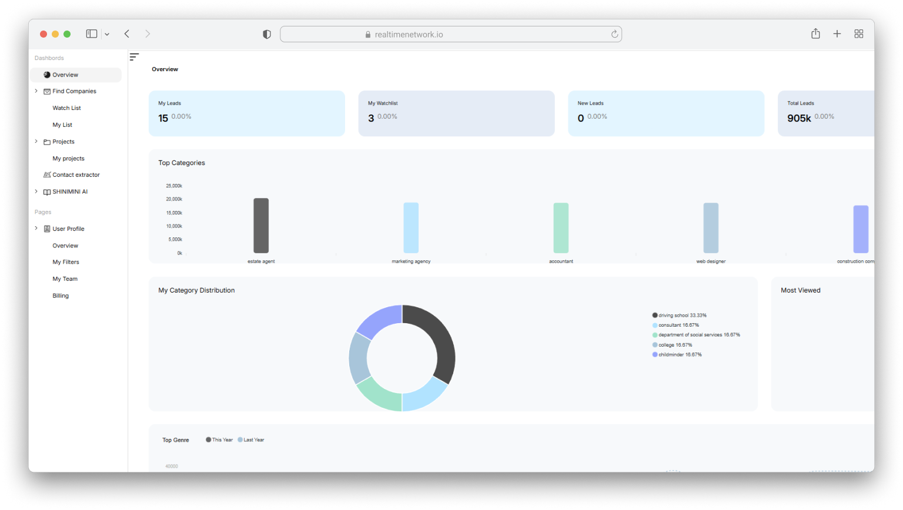Screen dimensions: 903x510
Task: Open the browser sidebar dropdown chevron
Action: [x=107, y=35]
